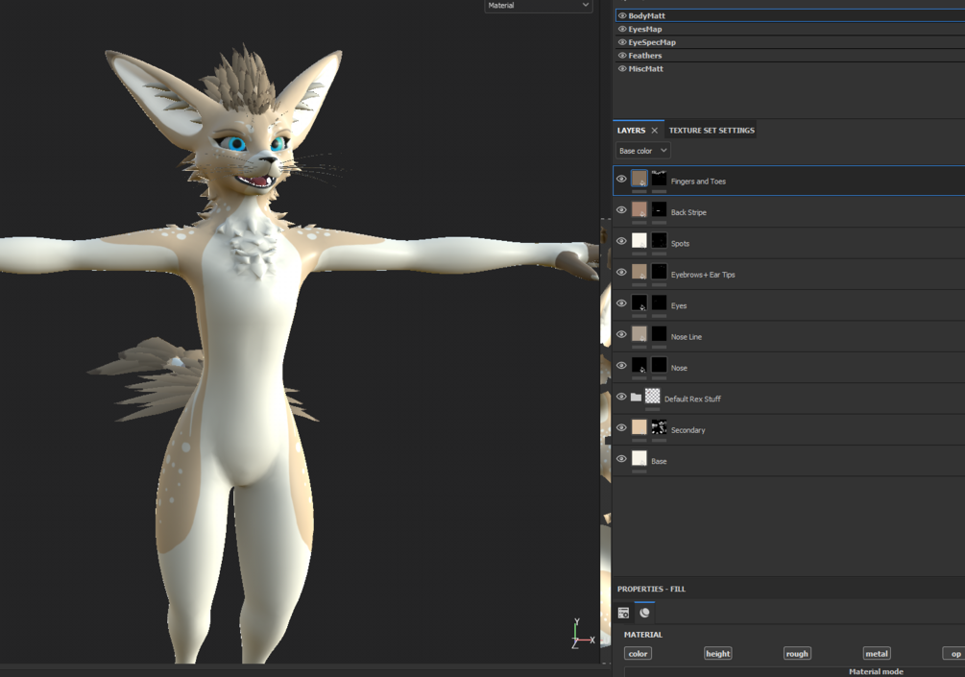Select Nose layer mask thumbnail
Viewport: 965px width, 677px height.
[x=659, y=366]
